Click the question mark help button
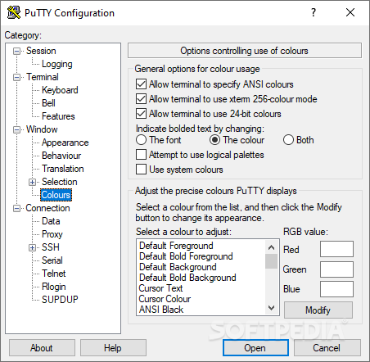370x362 pixels. pyautogui.click(x=314, y=12)
